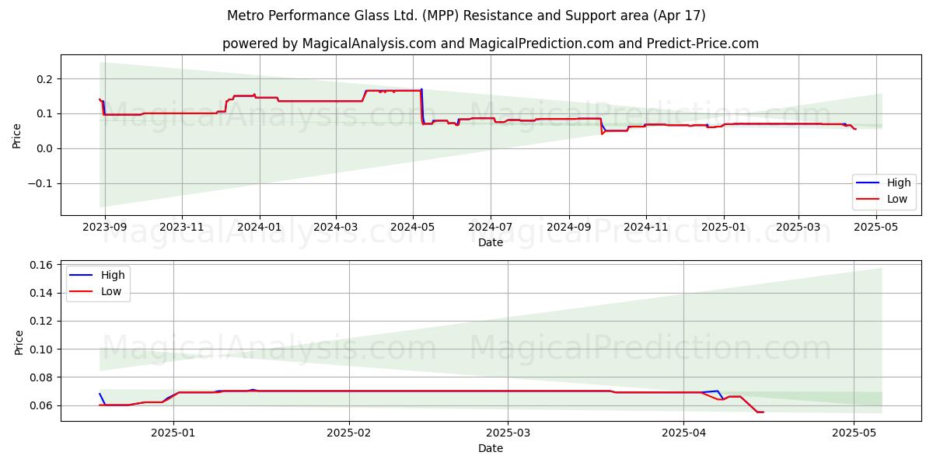Select 'Low' in the lower chart legend
933x466 pixels.
tap(111, 291)
